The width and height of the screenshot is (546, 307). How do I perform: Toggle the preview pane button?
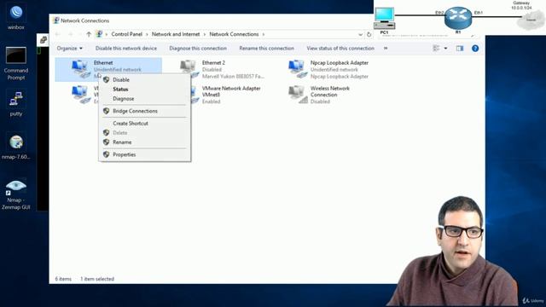(460, 49)
